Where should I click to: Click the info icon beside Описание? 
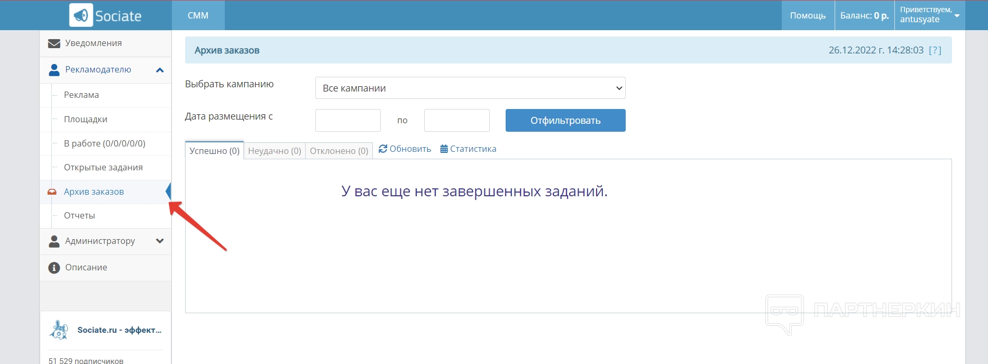click(x=54, y=268)
